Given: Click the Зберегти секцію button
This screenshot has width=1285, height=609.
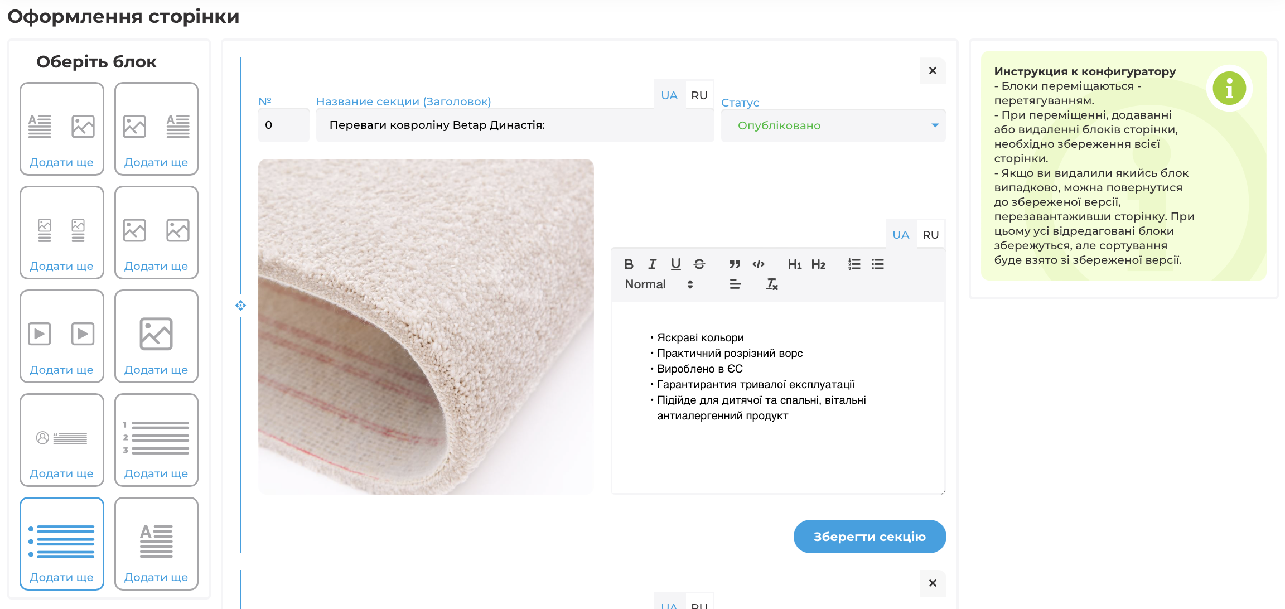Looking at the screenshot, I should [x=869, y=536].
